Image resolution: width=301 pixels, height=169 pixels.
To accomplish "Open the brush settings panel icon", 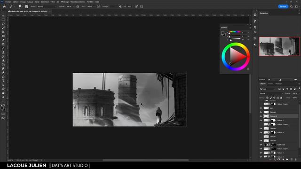I will coord(27,7).
